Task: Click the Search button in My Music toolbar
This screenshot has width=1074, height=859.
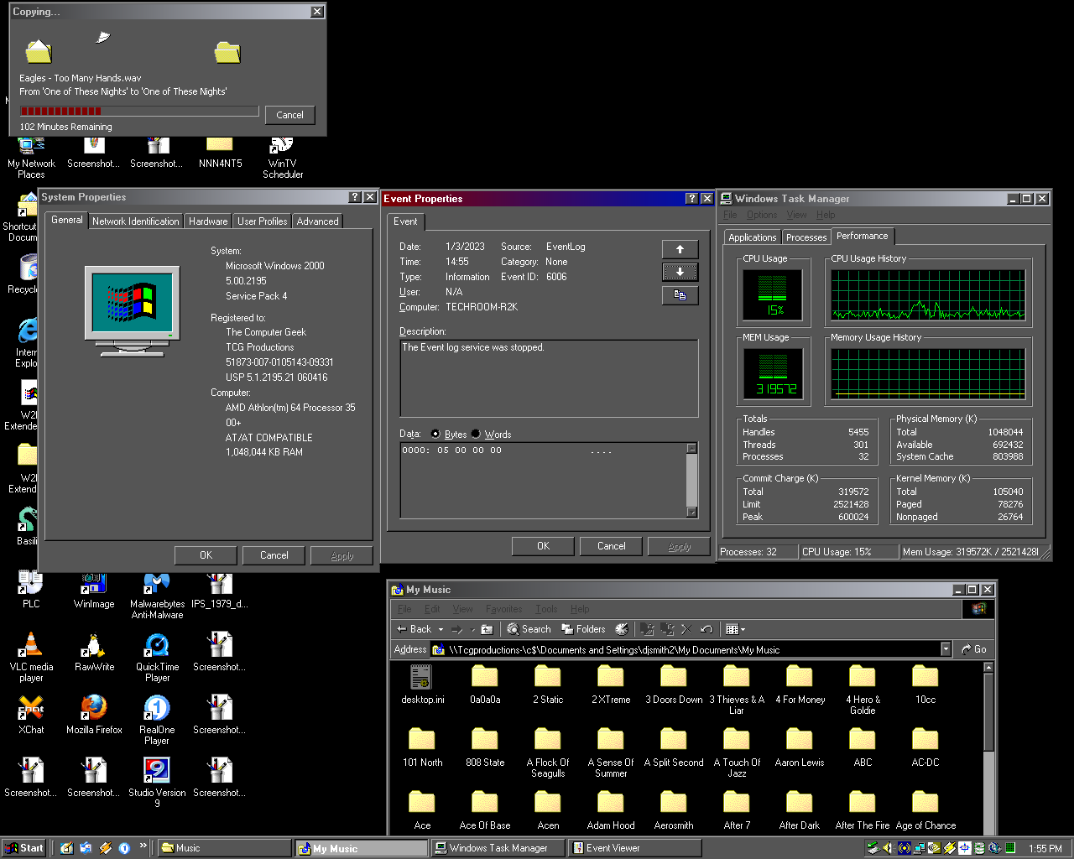Action: (x=529, y=629)
